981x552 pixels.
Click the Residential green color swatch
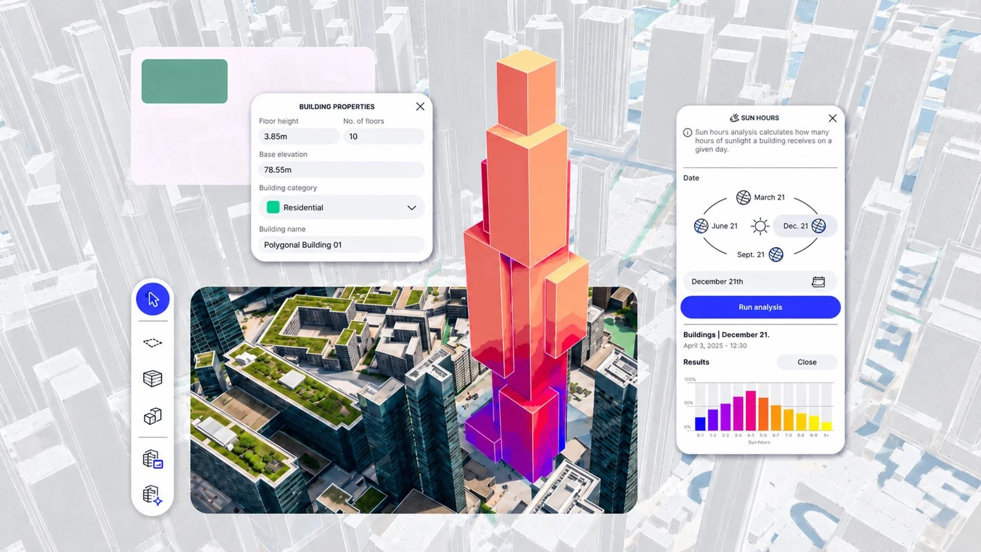coord(273,207)
